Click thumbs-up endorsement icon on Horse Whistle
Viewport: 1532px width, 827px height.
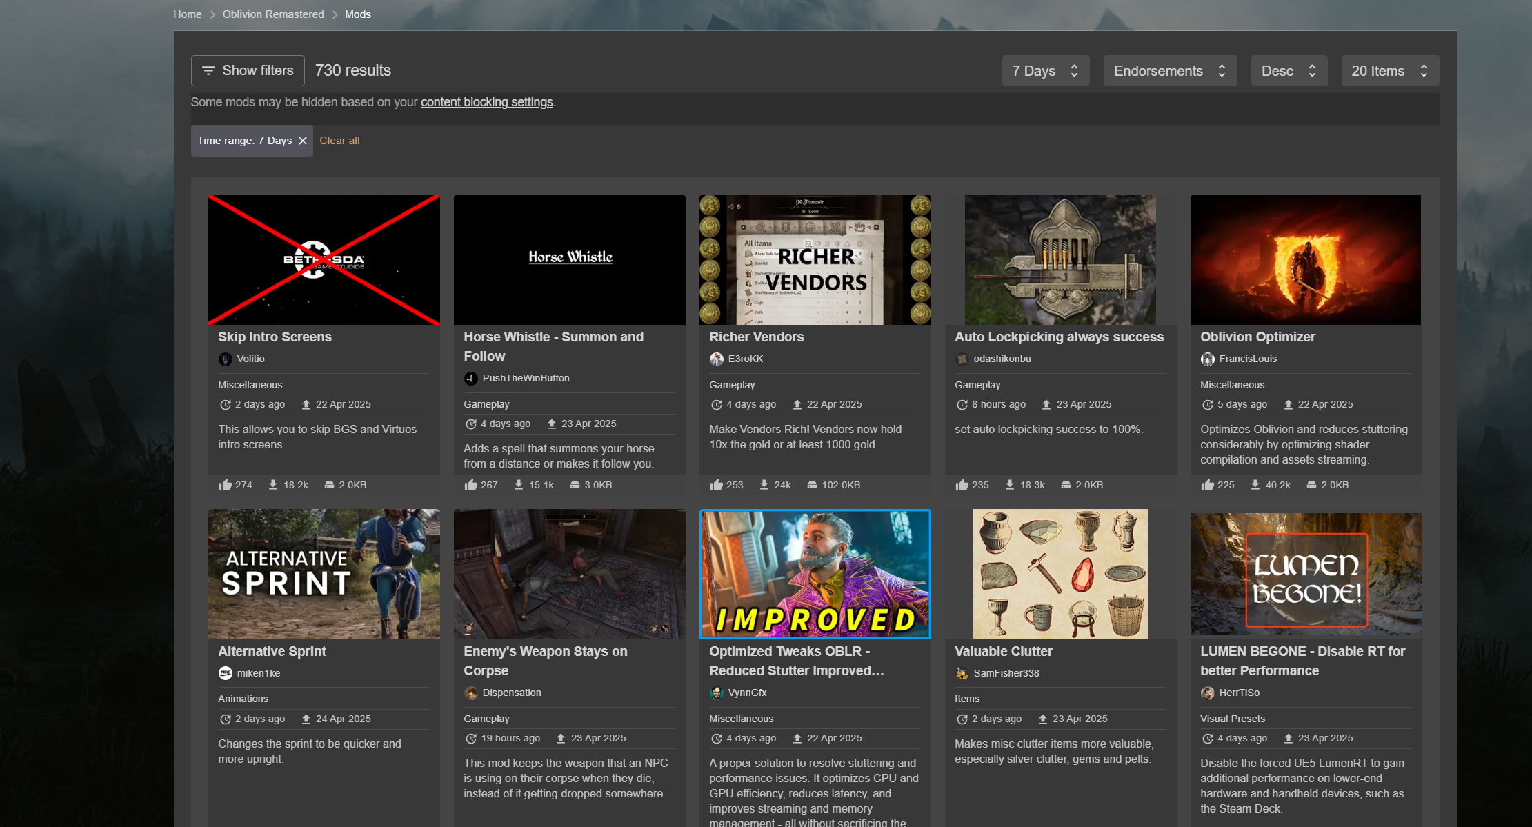(x=470, y=485)
